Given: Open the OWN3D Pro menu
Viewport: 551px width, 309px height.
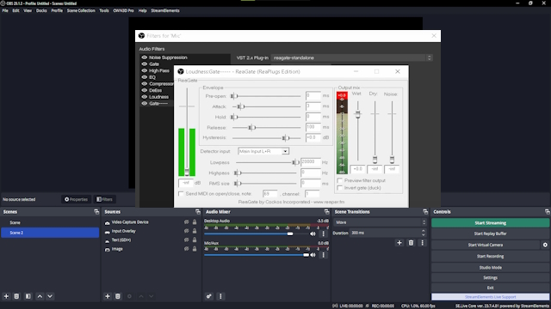Looking at the screenshot, I should click(x=123, y=10).
